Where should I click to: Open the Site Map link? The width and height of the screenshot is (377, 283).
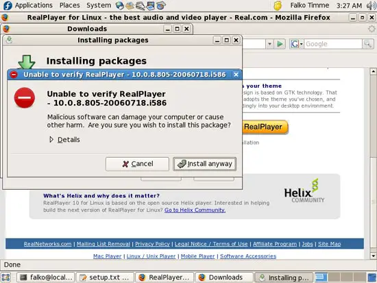330,244
